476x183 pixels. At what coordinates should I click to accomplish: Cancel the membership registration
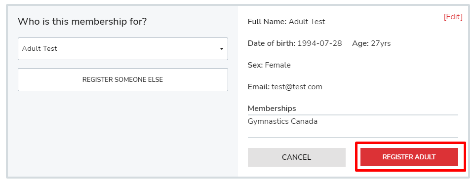pyautogui.click(x=297, y=157)
